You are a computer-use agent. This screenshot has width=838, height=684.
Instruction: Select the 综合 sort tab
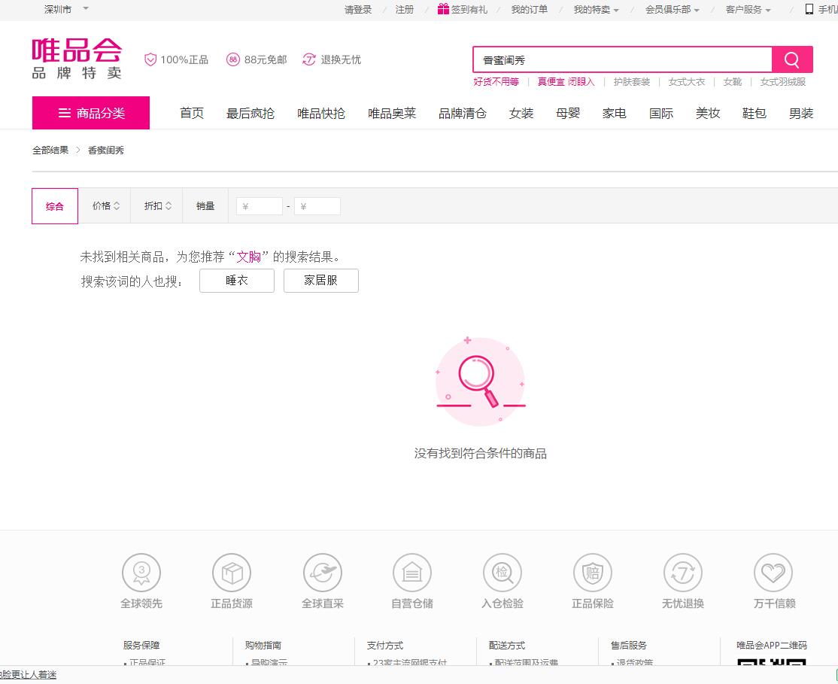point(55,206)
